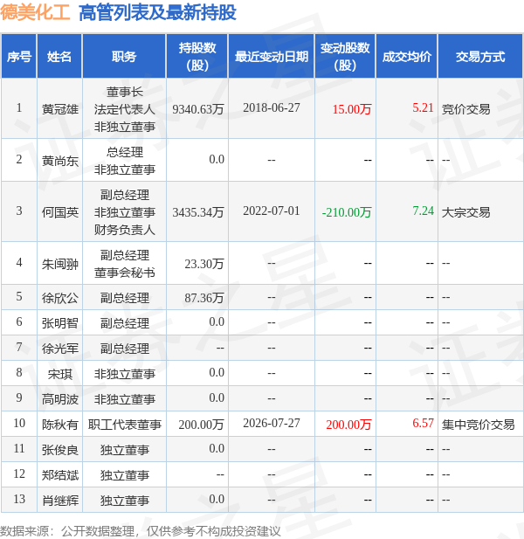Viewport: 524px width, 539px height.
Task: Select the name 何国英 in row 3
Action: 59,212
